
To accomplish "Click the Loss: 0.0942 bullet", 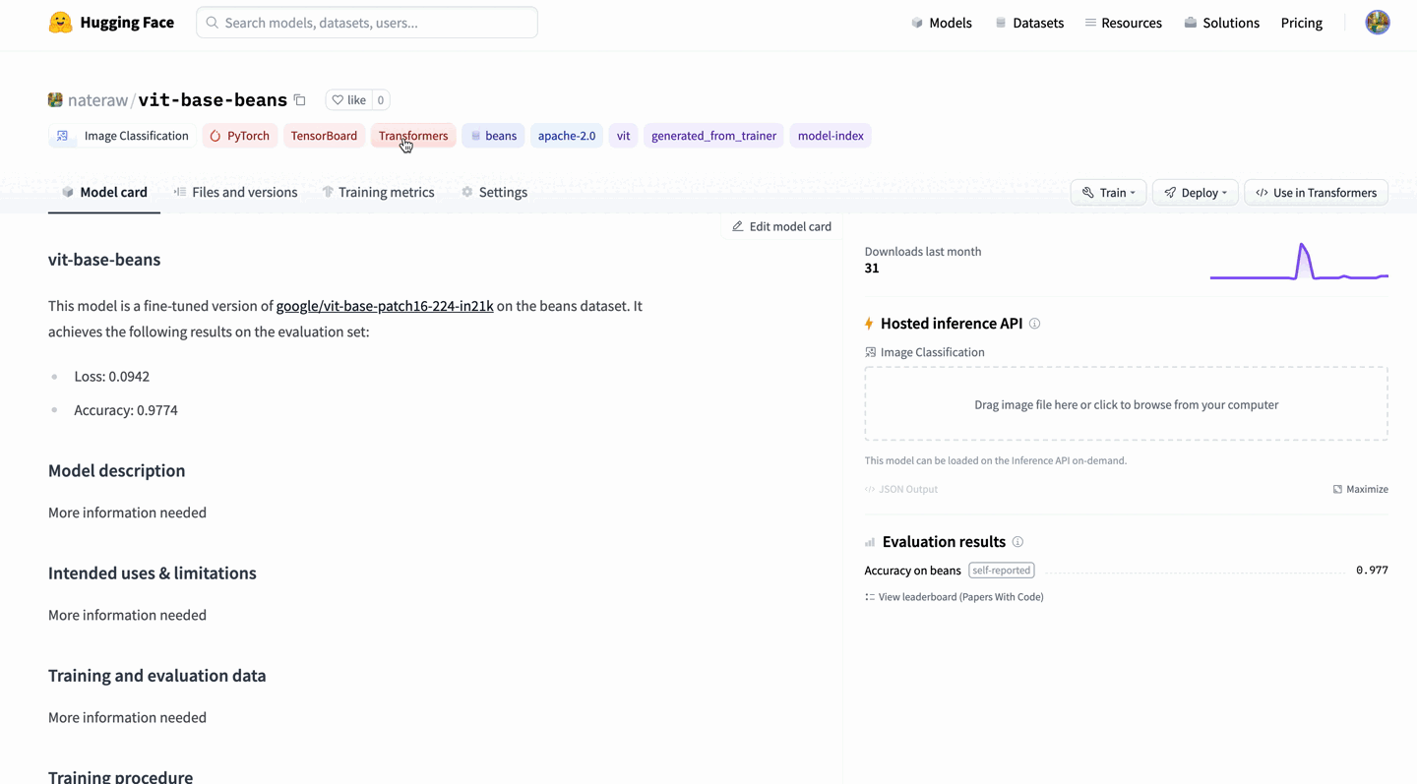I will (x=112, y=377).
